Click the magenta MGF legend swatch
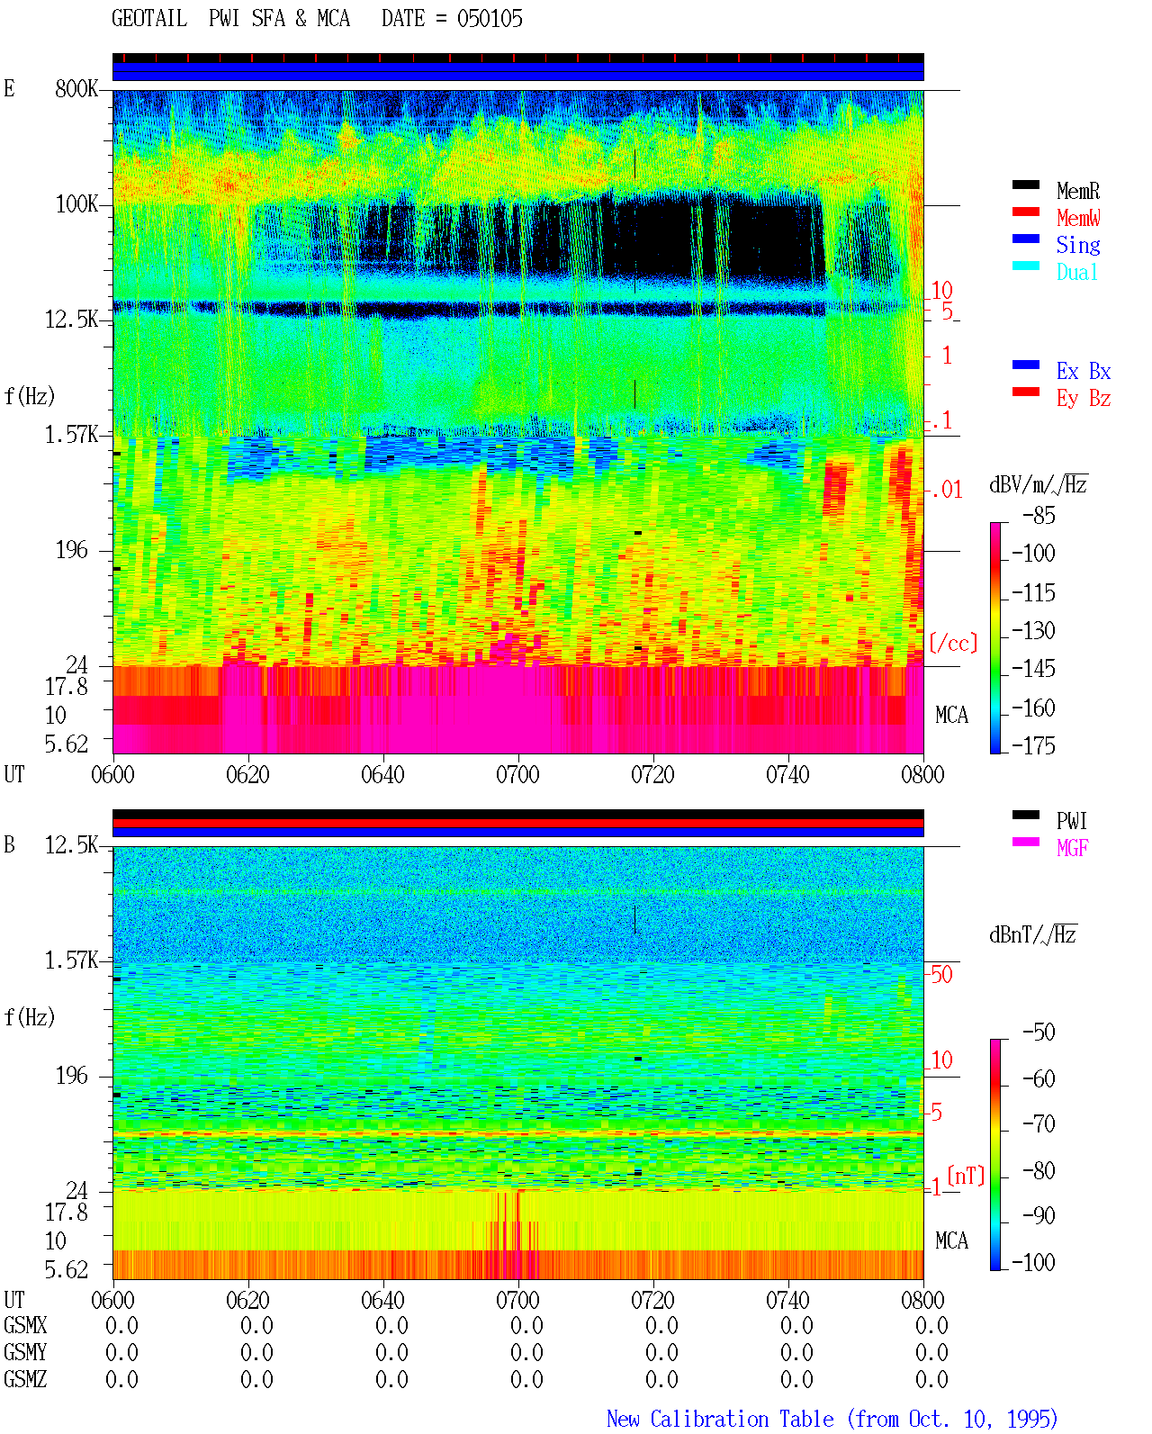 coord(1026,843)
